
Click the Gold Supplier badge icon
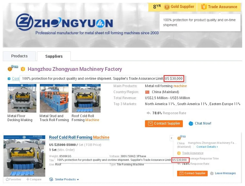point(167,7)
